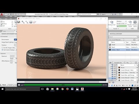
Task: Select the Top view preset
Action: point(3,22)
